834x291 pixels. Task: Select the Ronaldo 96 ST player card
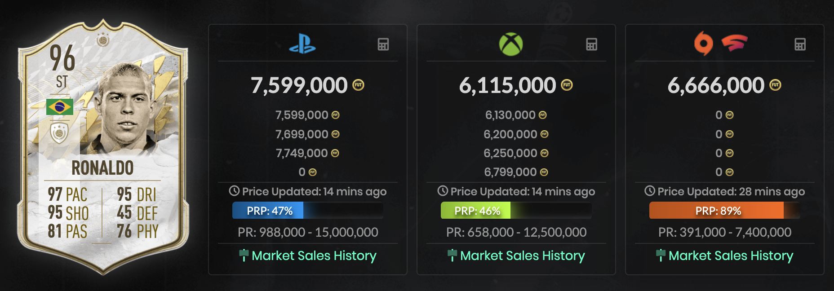pos(103,147)
